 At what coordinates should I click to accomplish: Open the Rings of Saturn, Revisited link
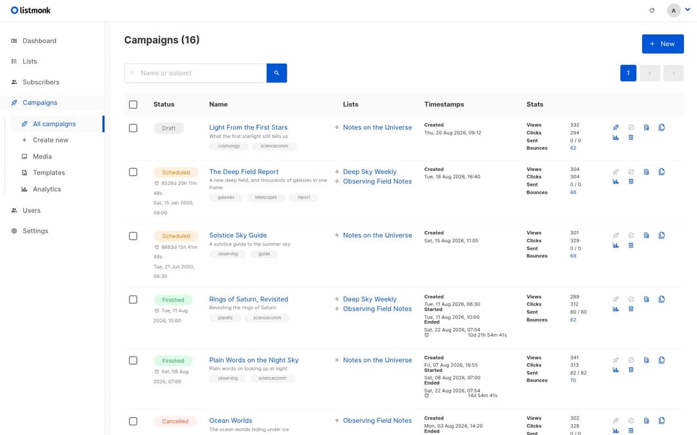(248, 299)
